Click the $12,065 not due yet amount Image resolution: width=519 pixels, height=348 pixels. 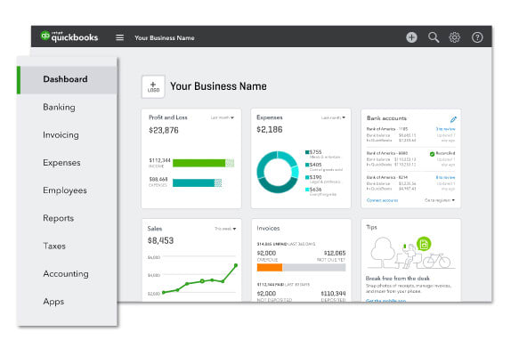click(335, 253)
